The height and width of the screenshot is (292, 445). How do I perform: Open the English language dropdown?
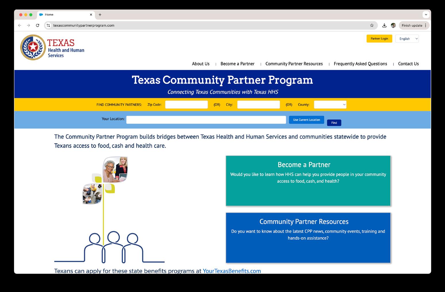tap(407, 38)
